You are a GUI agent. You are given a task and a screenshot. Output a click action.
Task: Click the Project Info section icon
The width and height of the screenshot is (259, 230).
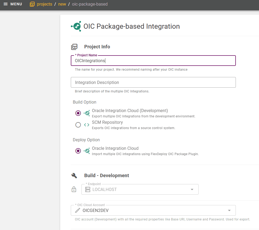(x=74, y=47)
